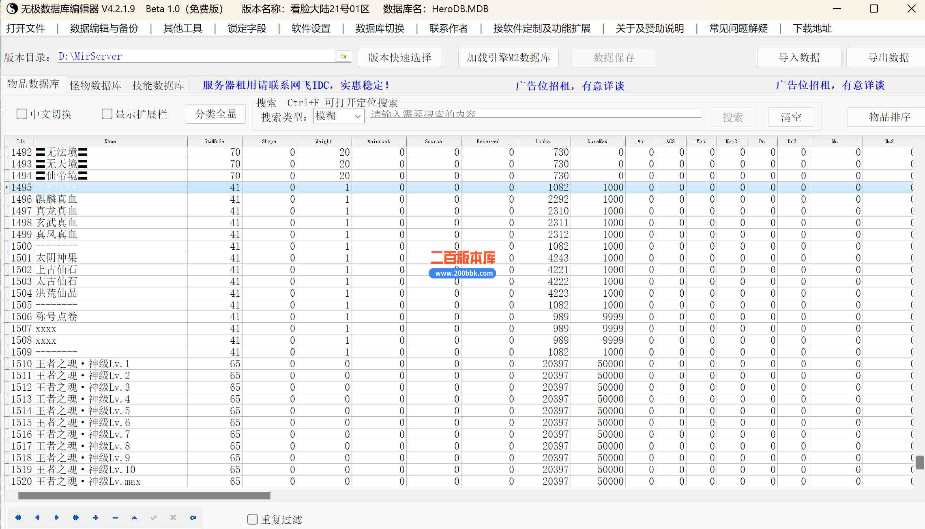
Task: Click Looks value 4243 cell
Action: pyautogui.click(x=543, y=258)
